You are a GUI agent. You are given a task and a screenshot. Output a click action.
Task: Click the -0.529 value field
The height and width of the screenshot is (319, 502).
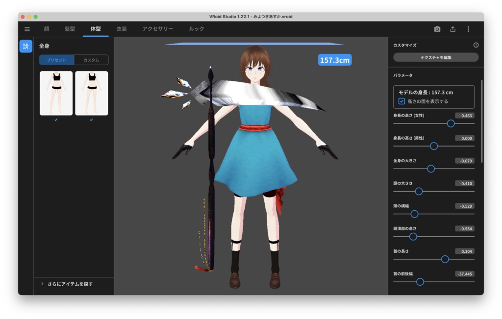tap(465, 206)
